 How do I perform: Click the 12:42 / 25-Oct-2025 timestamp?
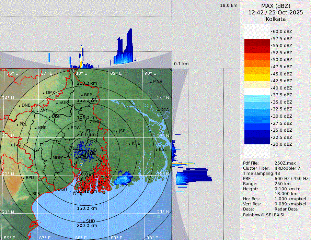(x=276, y=12)
